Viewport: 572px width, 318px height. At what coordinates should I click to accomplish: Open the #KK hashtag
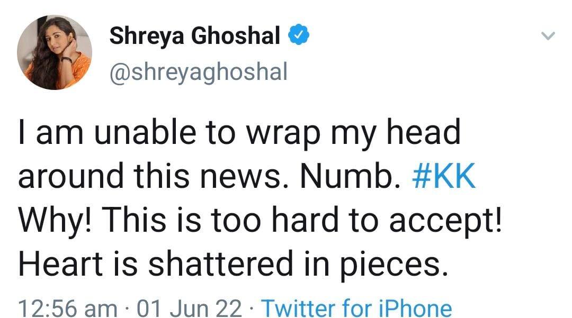[x=443, y=178]
